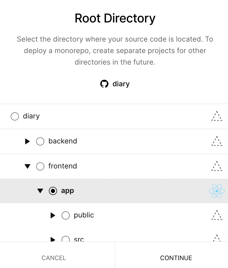The height and width of the screenshot is (268, 228).
Task: Click the React framework icon on app row
Action: [x=217, y=191]
